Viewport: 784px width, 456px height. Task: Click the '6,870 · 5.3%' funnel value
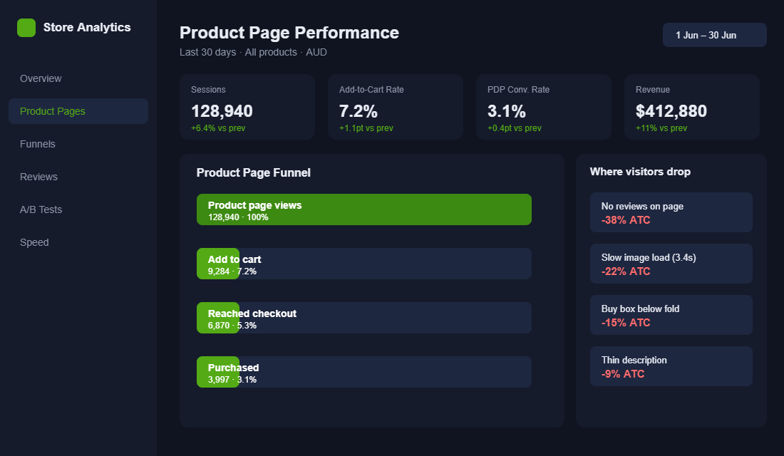pos(232,326)
